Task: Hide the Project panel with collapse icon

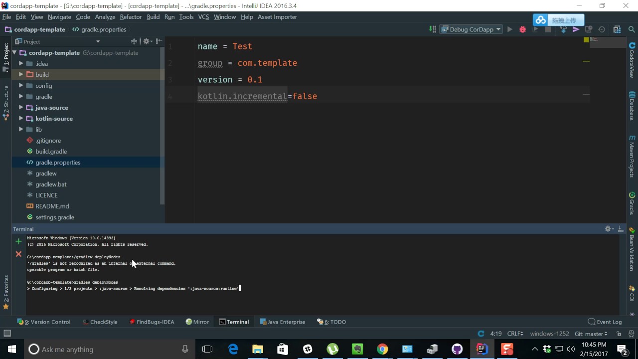Action: click(x=159, y=41)
